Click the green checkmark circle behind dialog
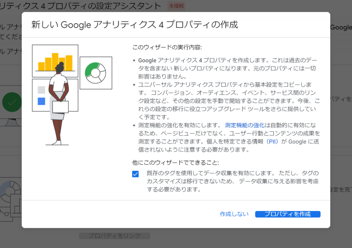The image size is (352, 248). tap(12, 102)
